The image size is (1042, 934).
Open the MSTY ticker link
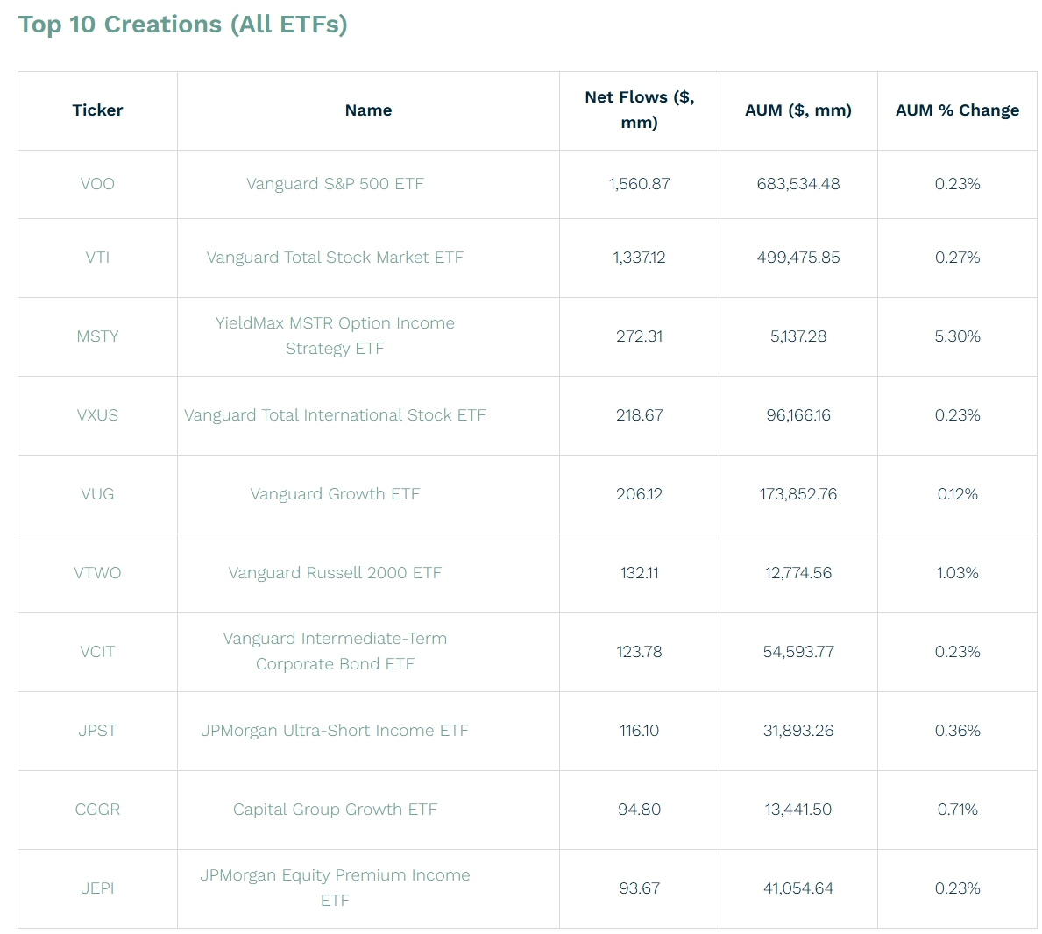[97, 336]
